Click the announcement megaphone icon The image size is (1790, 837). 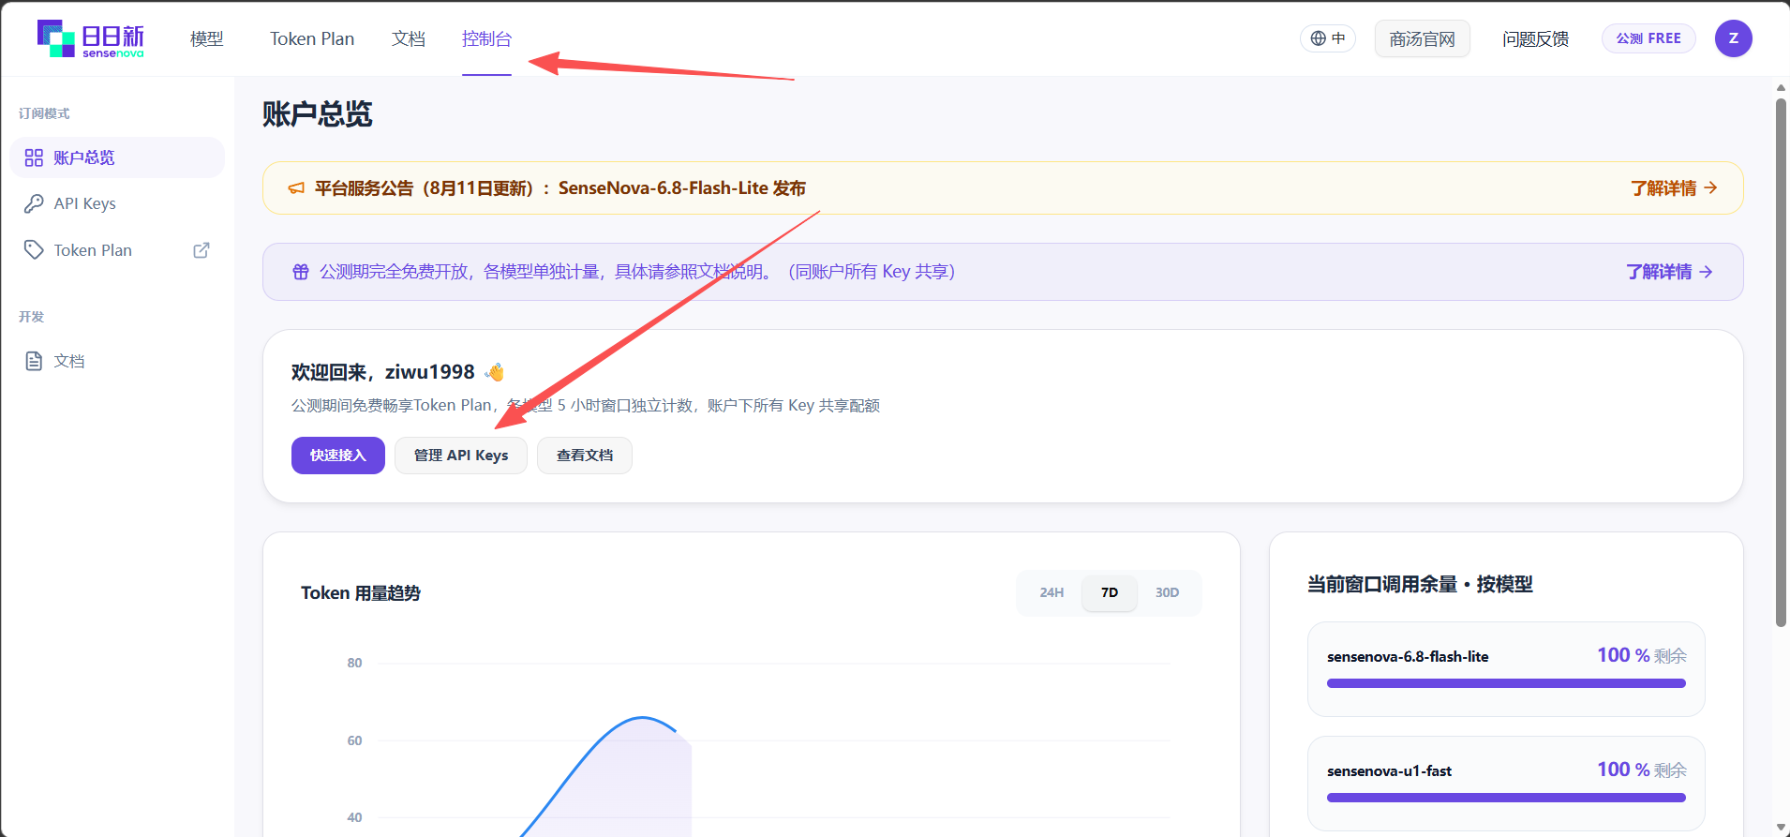(x=296, y=188)
